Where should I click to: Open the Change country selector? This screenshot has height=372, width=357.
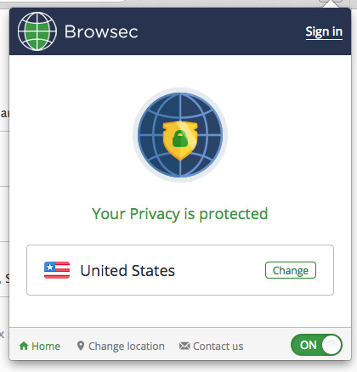291,270
